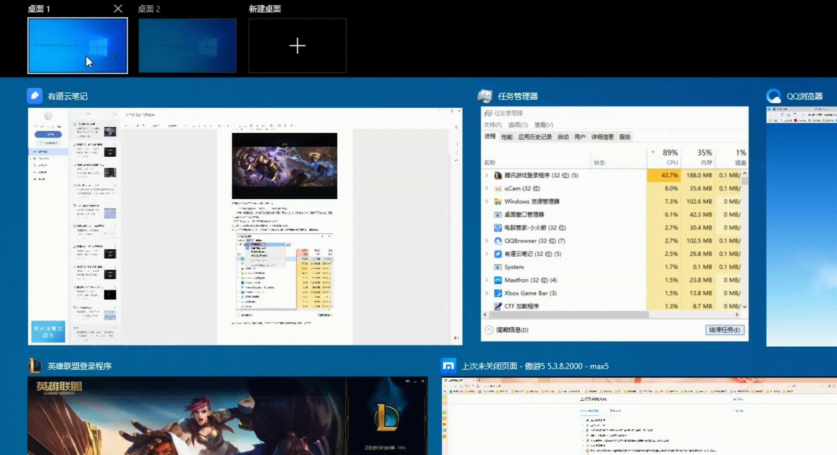Click the 英雄联盟登录程序 app icon beside its title
This screenshot has height=455, width=837.
coord(35,366)
